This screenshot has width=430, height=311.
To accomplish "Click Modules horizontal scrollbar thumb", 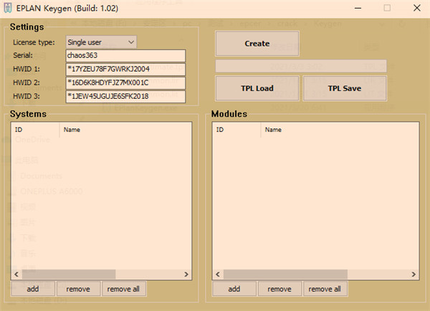I will click(x=285, y=274).
